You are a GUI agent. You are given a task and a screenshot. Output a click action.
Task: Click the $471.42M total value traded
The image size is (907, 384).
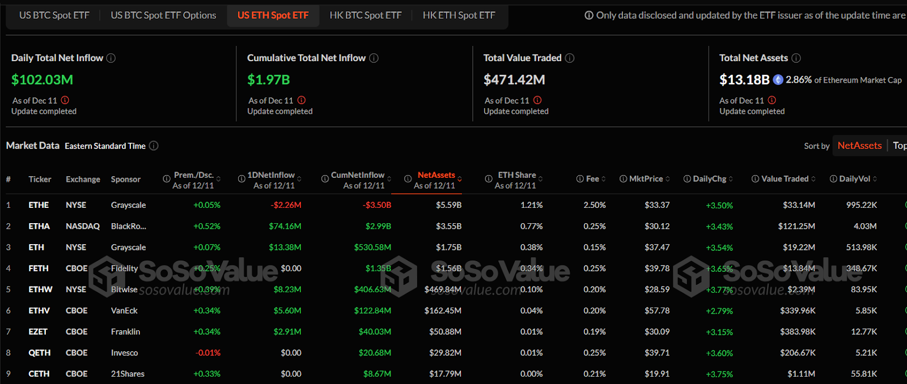514,80
